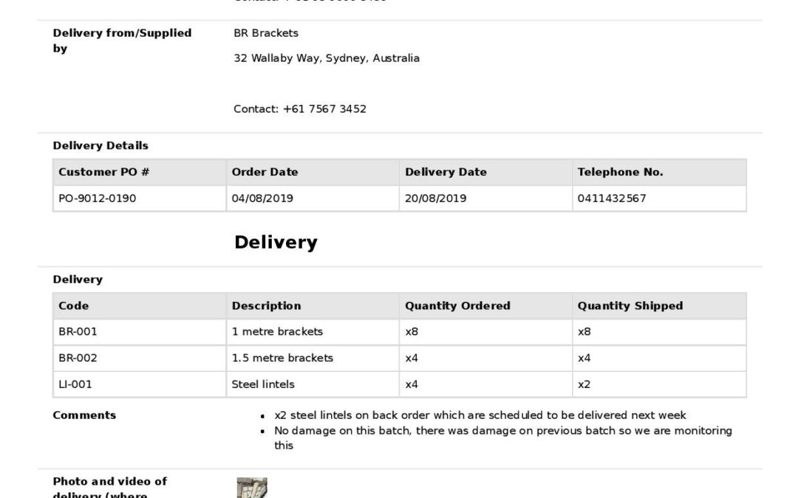Open the delivery photo thumbnail

251,488
